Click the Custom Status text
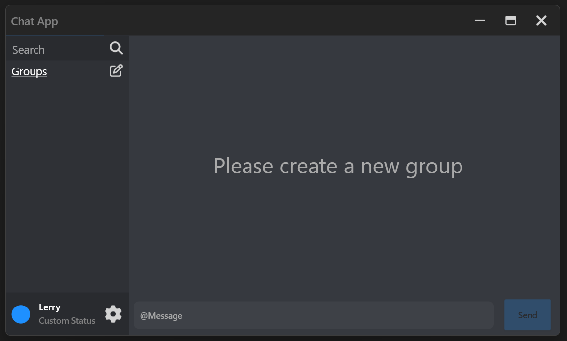The height and width of the screenshot is (341, 567). [x=67, y=321]
